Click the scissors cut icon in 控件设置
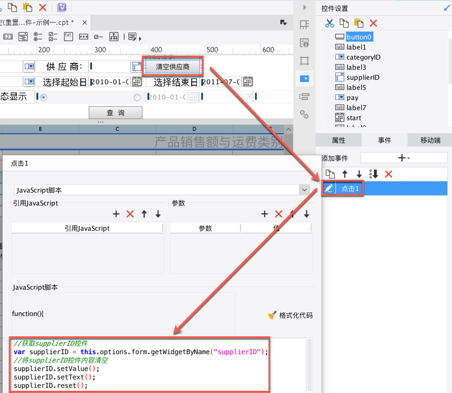The width and height of the screenshot is (452, 393). [x=330, y=23]
